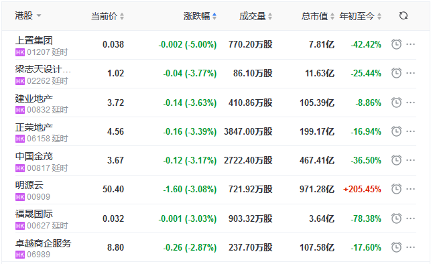Click the price 8.80 cell

click(x=116, y=247)
